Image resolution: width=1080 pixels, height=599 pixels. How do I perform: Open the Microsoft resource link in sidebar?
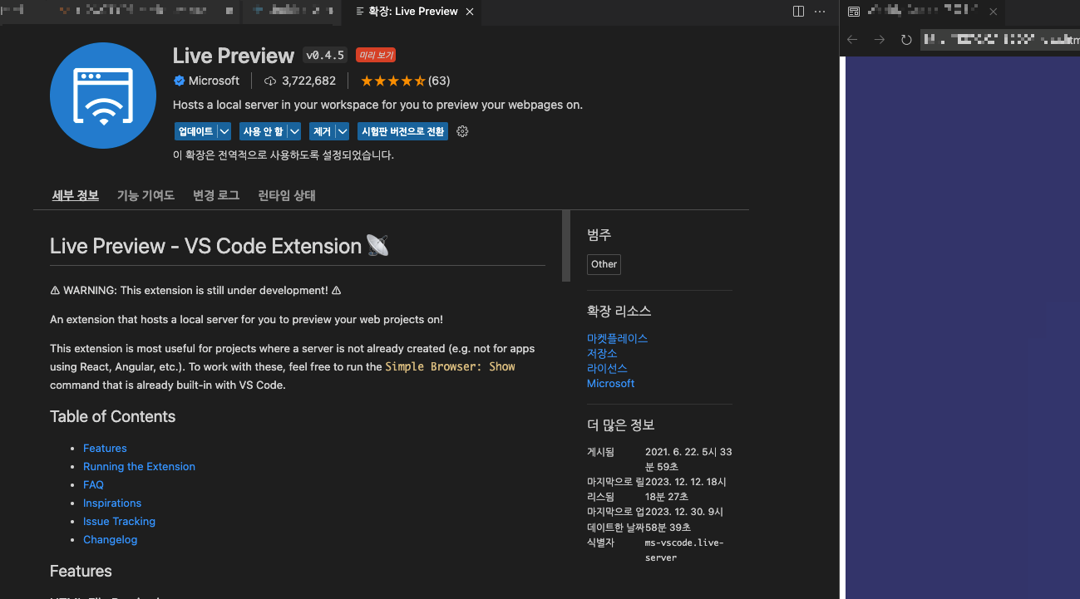(610, 383)
